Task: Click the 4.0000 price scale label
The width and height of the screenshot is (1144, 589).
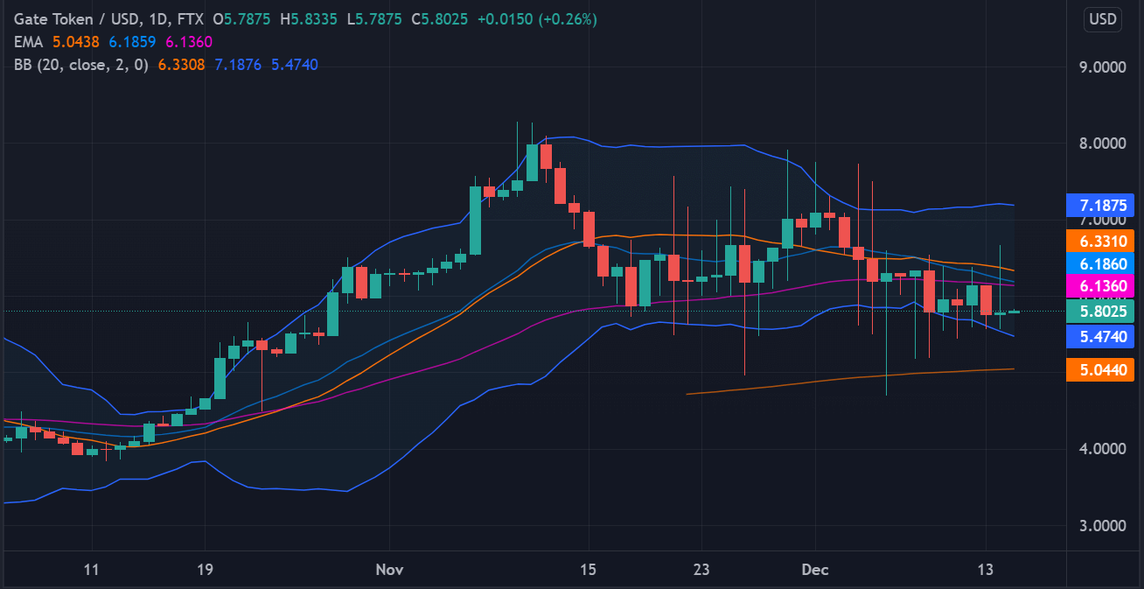Action: click(1101, 449)
